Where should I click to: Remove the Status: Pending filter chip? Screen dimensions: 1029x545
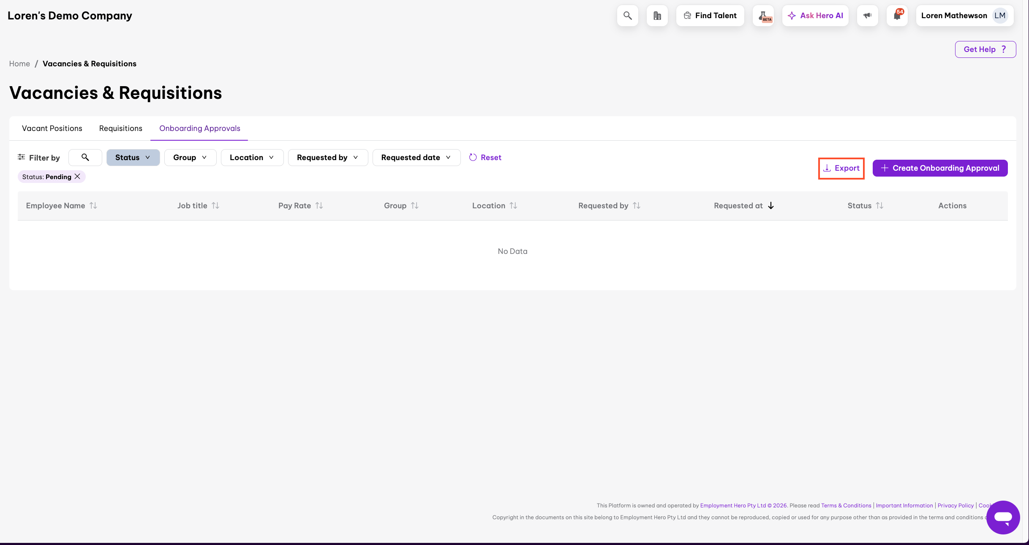click(x=77, y=177)
